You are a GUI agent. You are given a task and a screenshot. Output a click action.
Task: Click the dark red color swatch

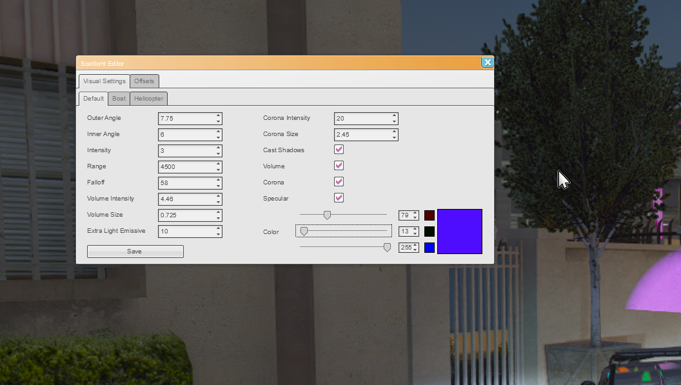point(429,215)
